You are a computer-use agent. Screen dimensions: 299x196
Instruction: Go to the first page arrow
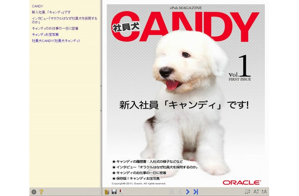click(172, 192)
